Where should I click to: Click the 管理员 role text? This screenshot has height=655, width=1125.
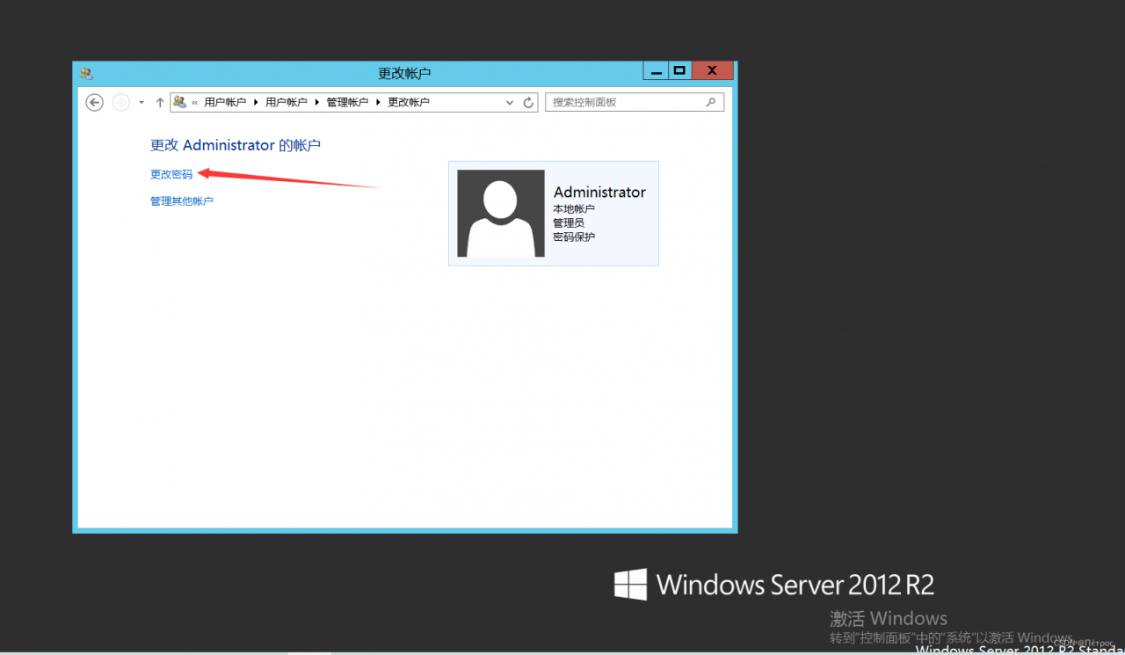(x=569, y=223)
